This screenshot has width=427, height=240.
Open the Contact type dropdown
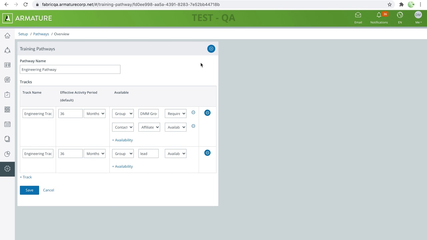[x=123, y=127]
